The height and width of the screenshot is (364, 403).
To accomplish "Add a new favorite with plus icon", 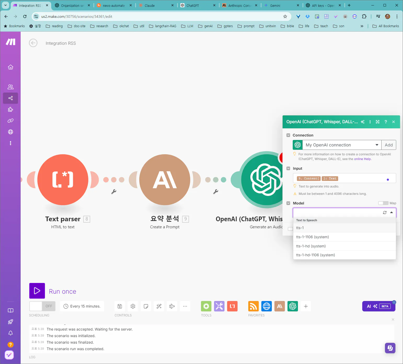I will point(306,306).
